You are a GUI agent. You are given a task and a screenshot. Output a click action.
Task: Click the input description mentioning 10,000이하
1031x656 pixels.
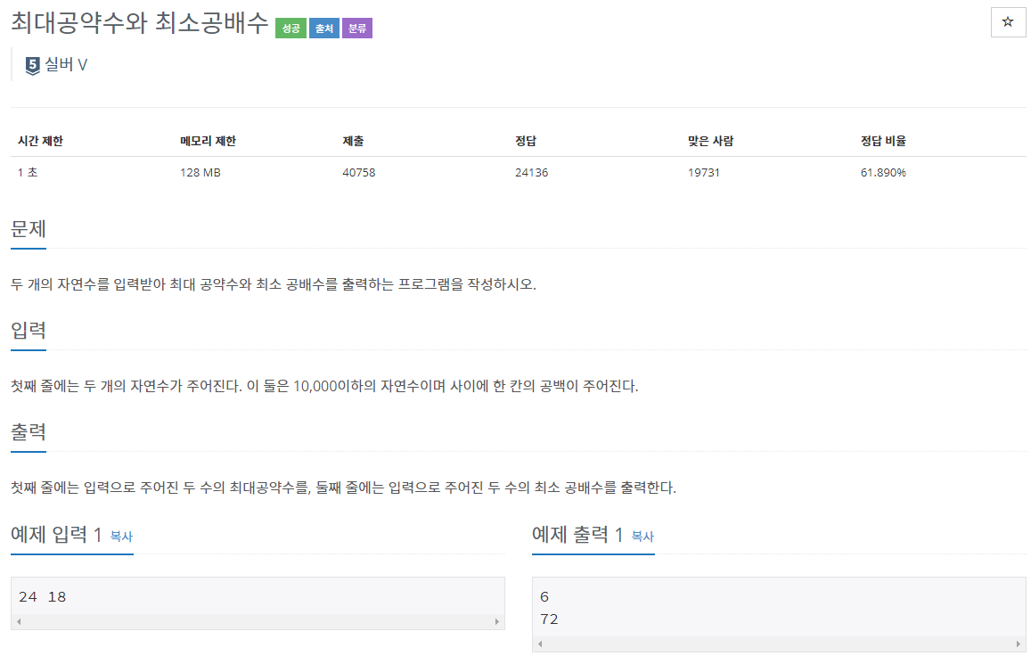[x=325, y=386]
